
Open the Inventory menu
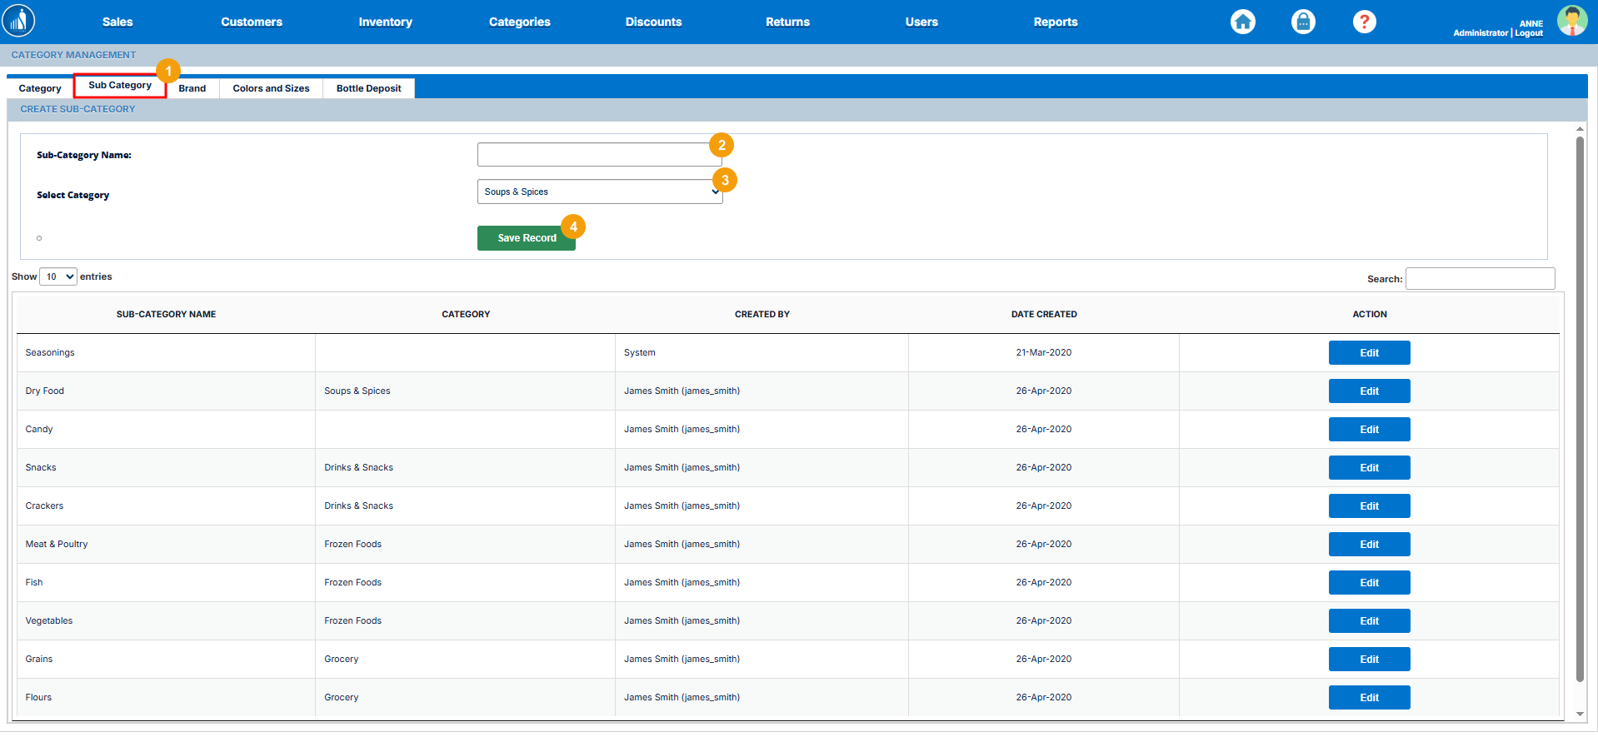coord(385,22)
